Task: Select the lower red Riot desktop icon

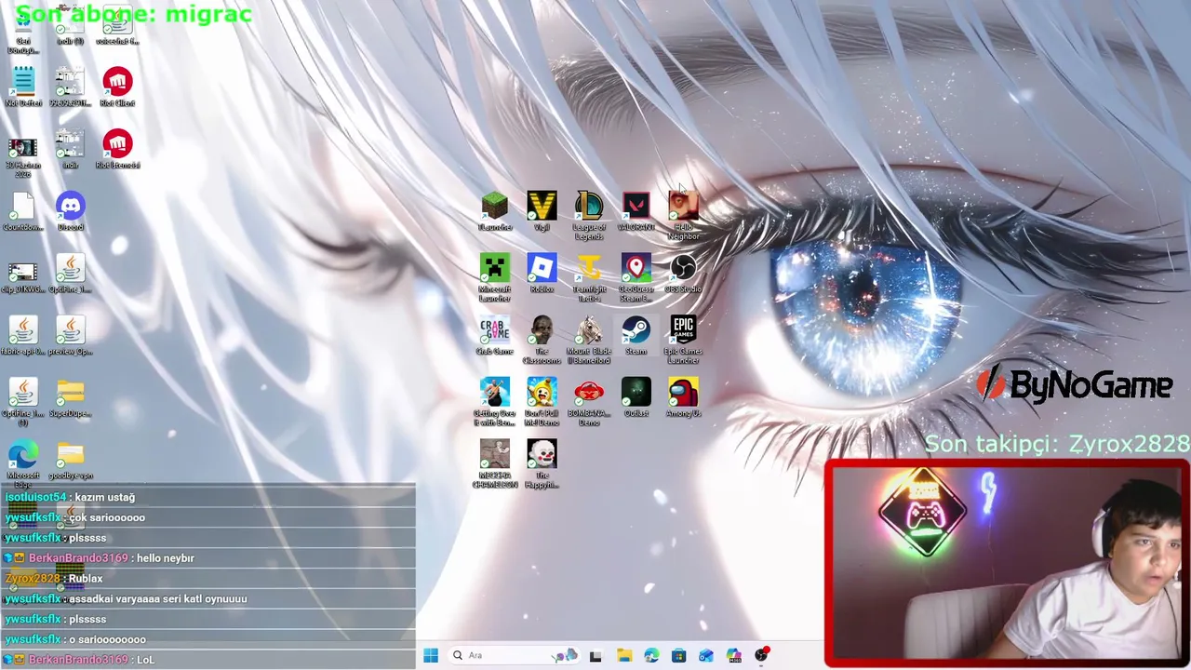Action: pyautogui.click(x=117, y=144)
